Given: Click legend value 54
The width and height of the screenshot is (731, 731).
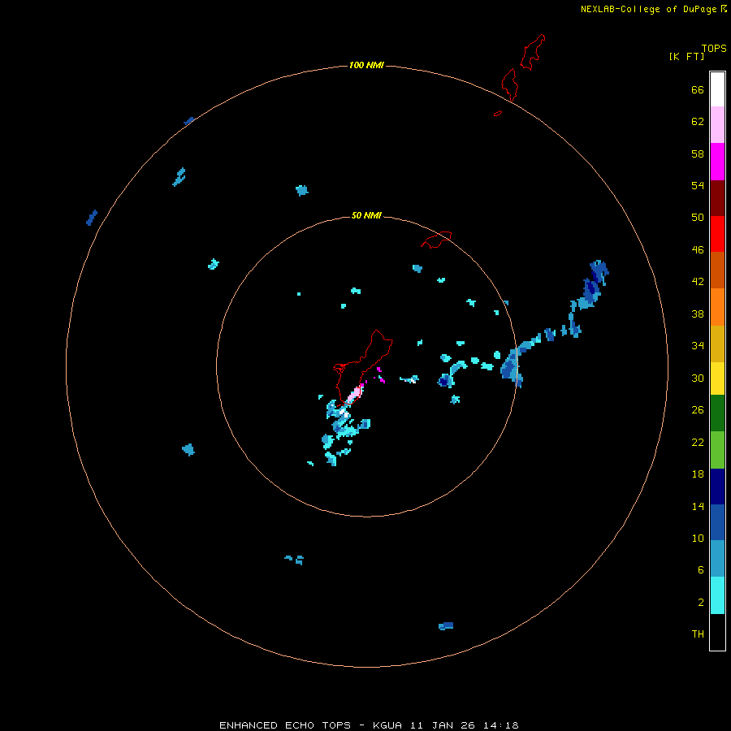Looking at the screenshot, I should pyautogui.click(x=698, y=185).
